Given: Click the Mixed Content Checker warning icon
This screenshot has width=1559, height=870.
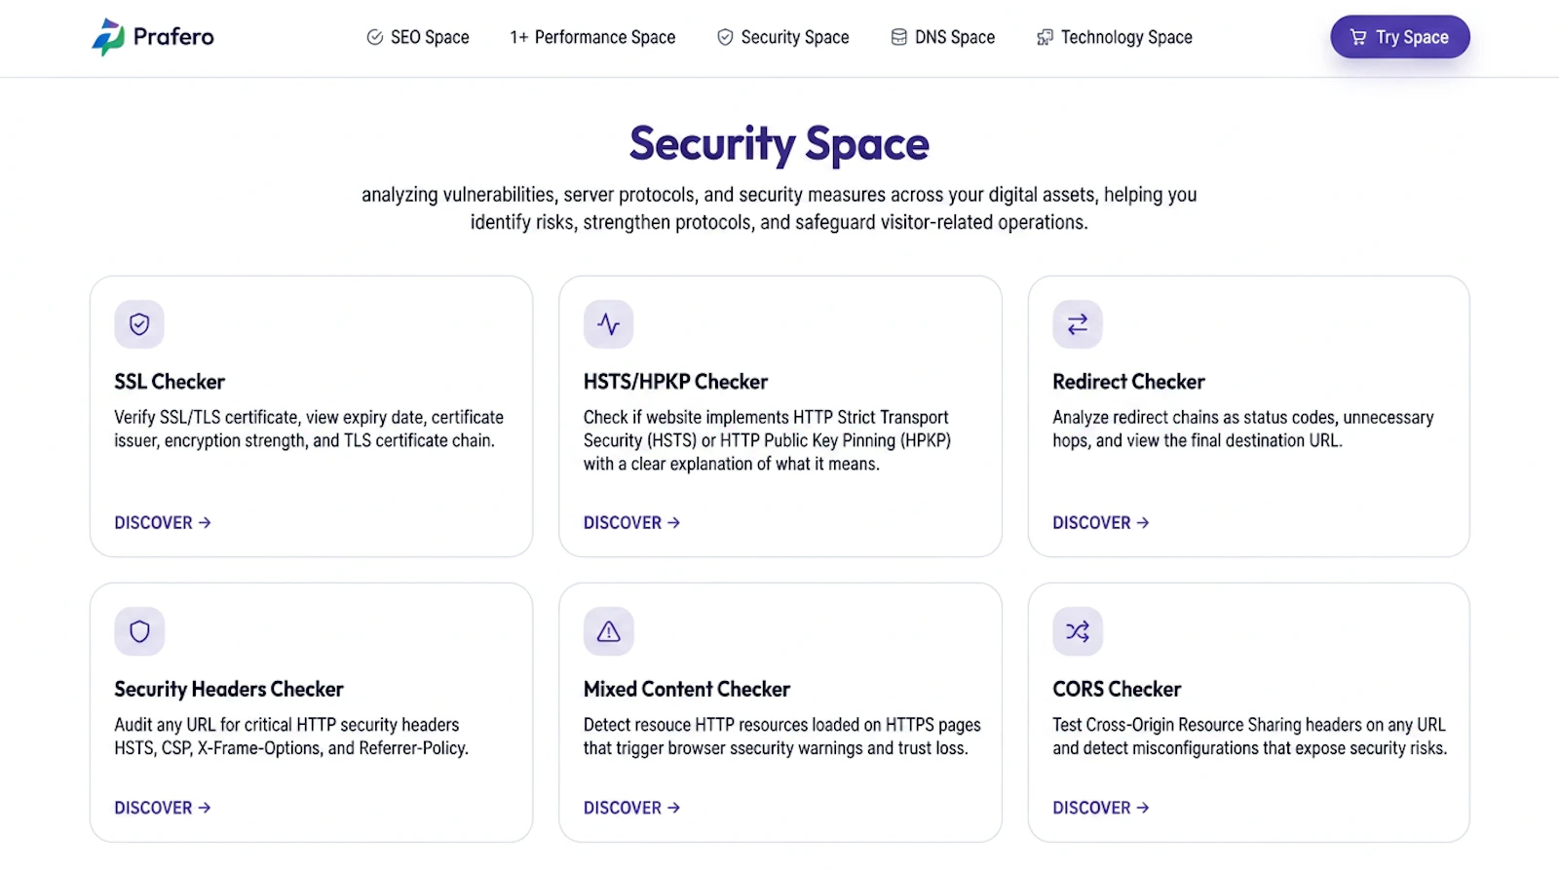Looking at the screenshot, I should [x=609, y=631].
